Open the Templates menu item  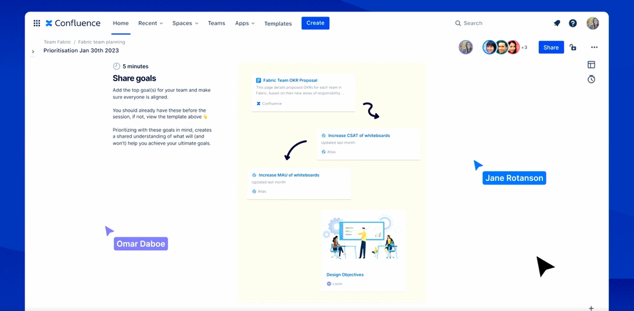click(x=278, y=24)
